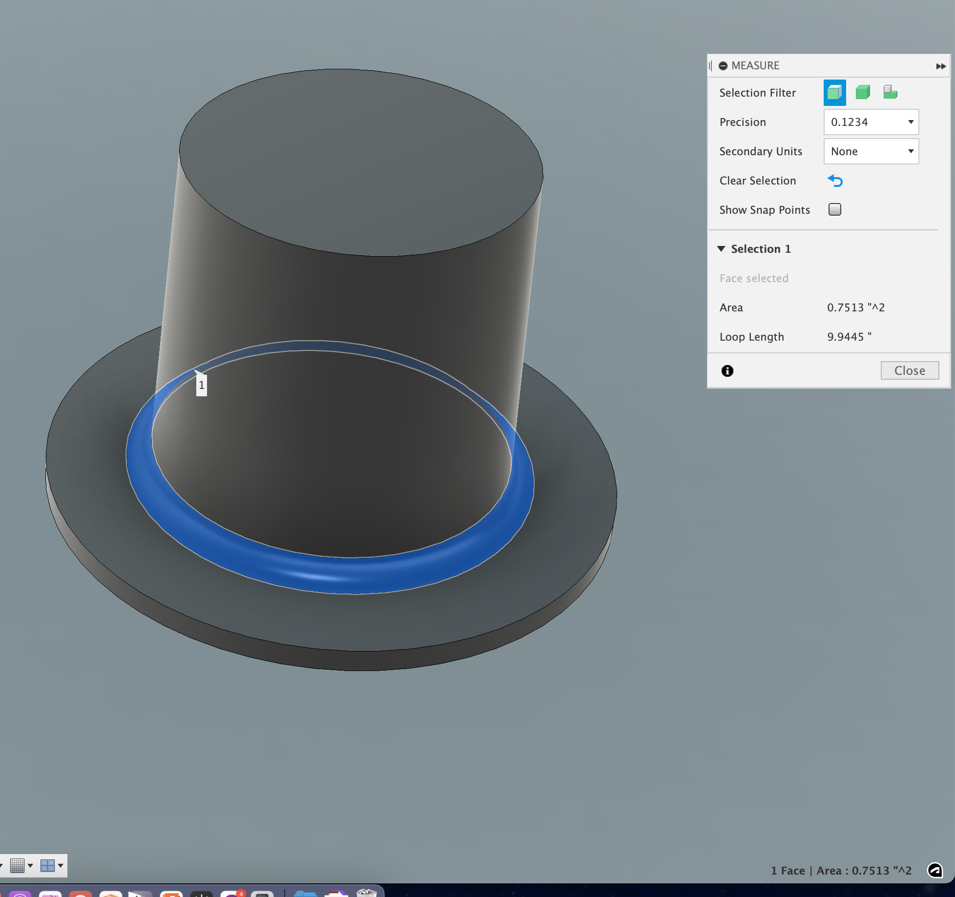
Task: Click the Measure dialog's minus icon
Action: [x=723, y=65]
